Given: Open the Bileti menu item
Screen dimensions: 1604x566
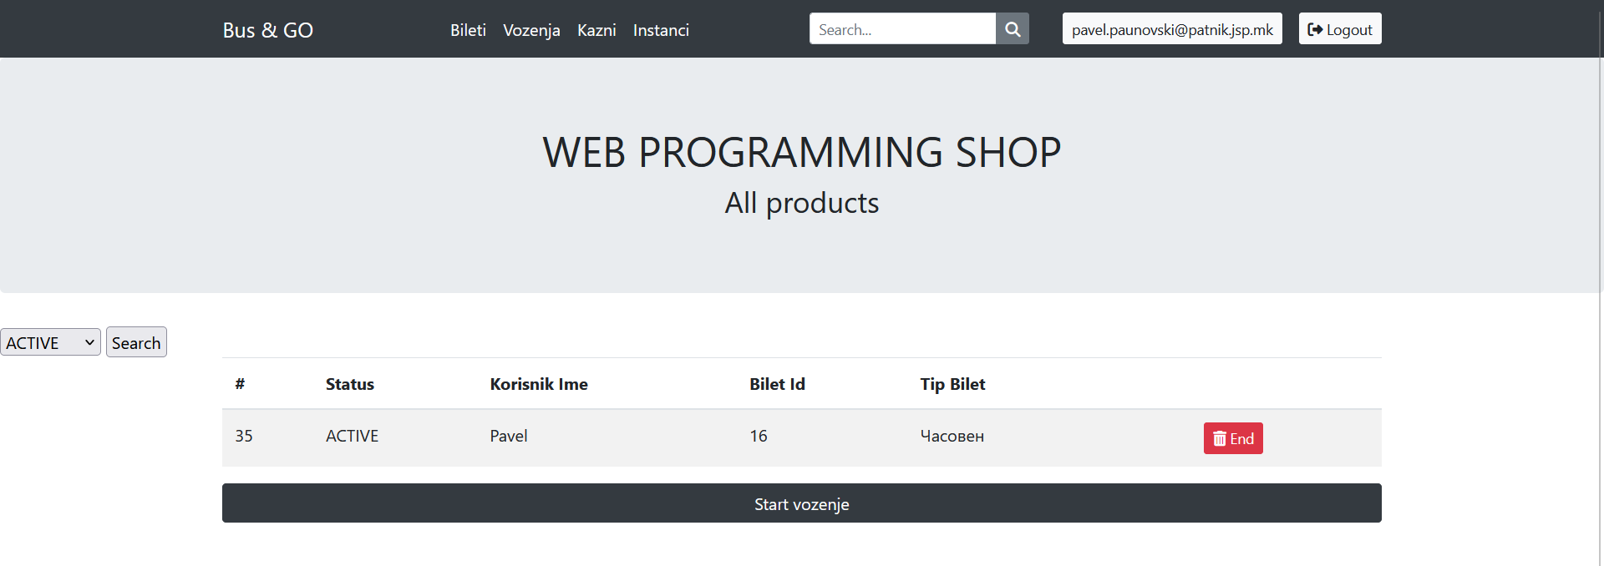Looking at the screenshot, I should tap(468, 30).
